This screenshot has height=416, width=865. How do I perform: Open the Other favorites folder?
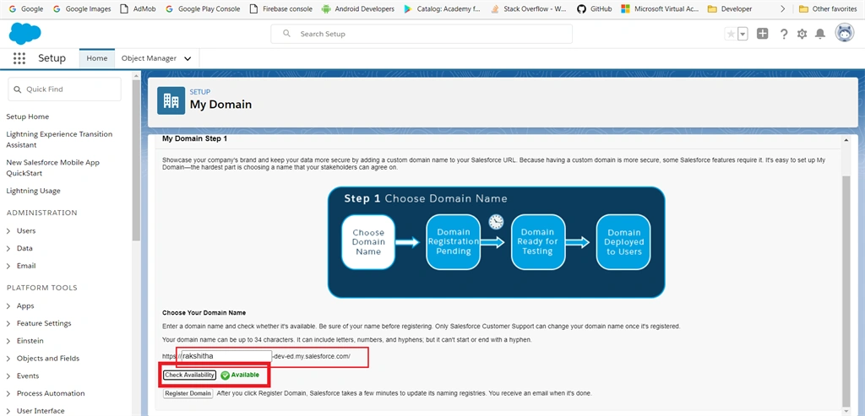tap(828, 8)
